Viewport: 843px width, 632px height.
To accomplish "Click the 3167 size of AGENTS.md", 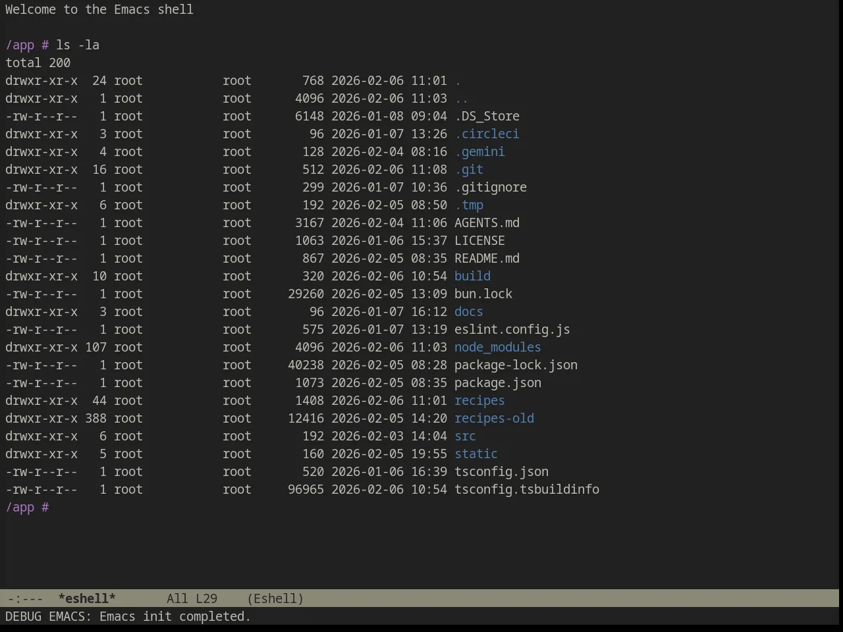I will click(310, 223).
